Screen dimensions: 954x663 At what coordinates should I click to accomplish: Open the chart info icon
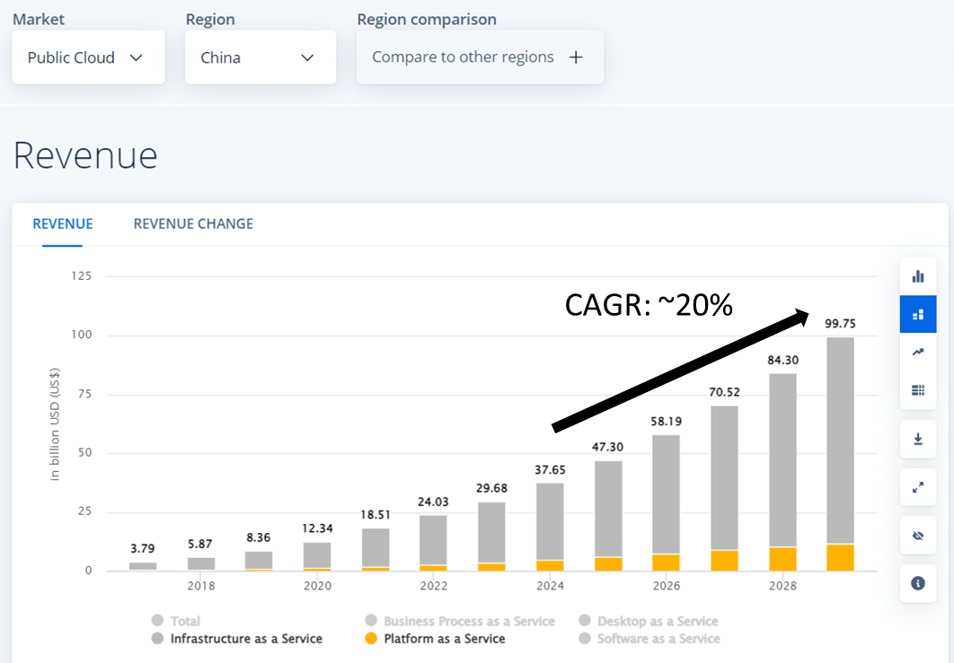(917, 583)
